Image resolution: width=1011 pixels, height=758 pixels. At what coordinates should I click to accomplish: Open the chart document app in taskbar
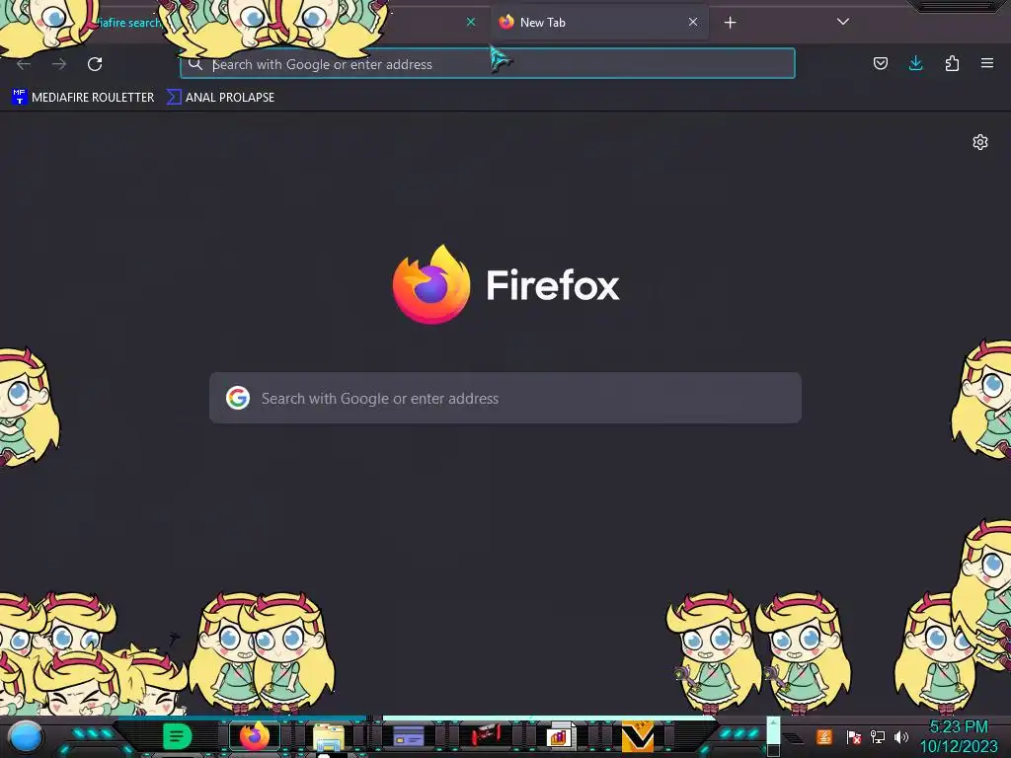(x=560, y=736)
